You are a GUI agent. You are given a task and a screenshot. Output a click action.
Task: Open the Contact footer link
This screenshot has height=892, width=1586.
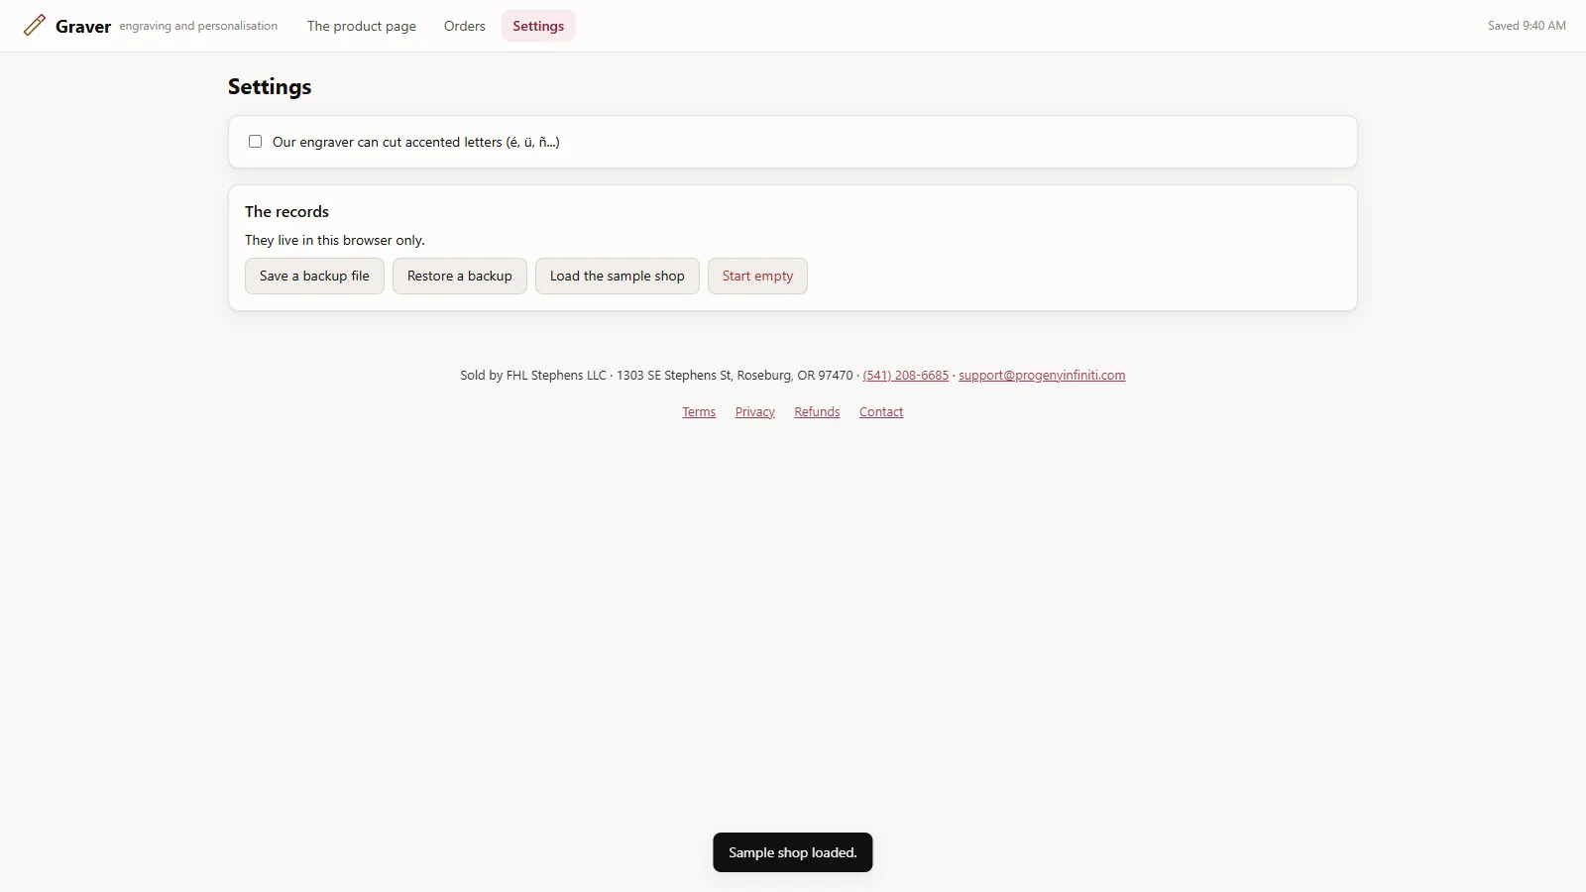point(881,412)
